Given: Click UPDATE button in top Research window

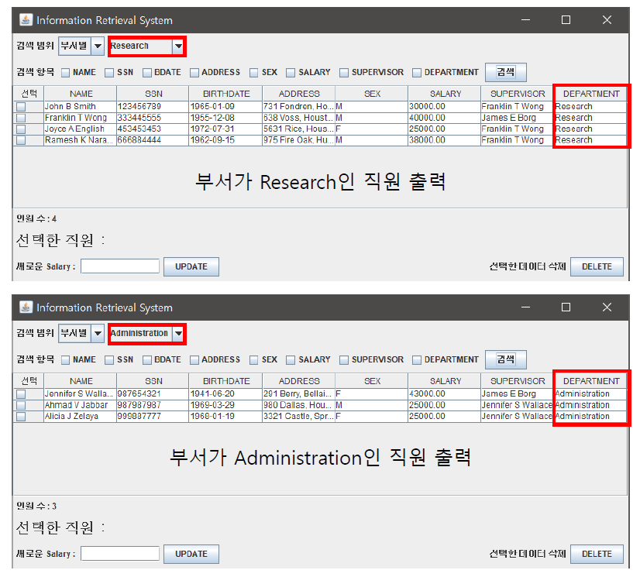Looking at the screenshot, I should [191, 266].
